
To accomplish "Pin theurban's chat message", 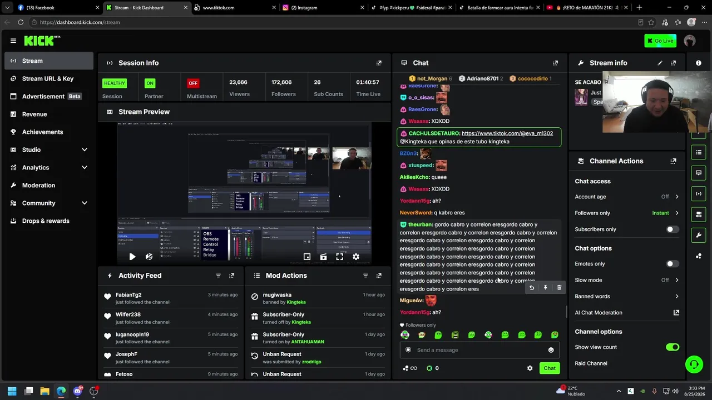I will (545, 288).
